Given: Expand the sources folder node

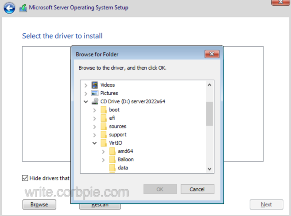Looking at the screenshot, I should click(x=94, y=127).
